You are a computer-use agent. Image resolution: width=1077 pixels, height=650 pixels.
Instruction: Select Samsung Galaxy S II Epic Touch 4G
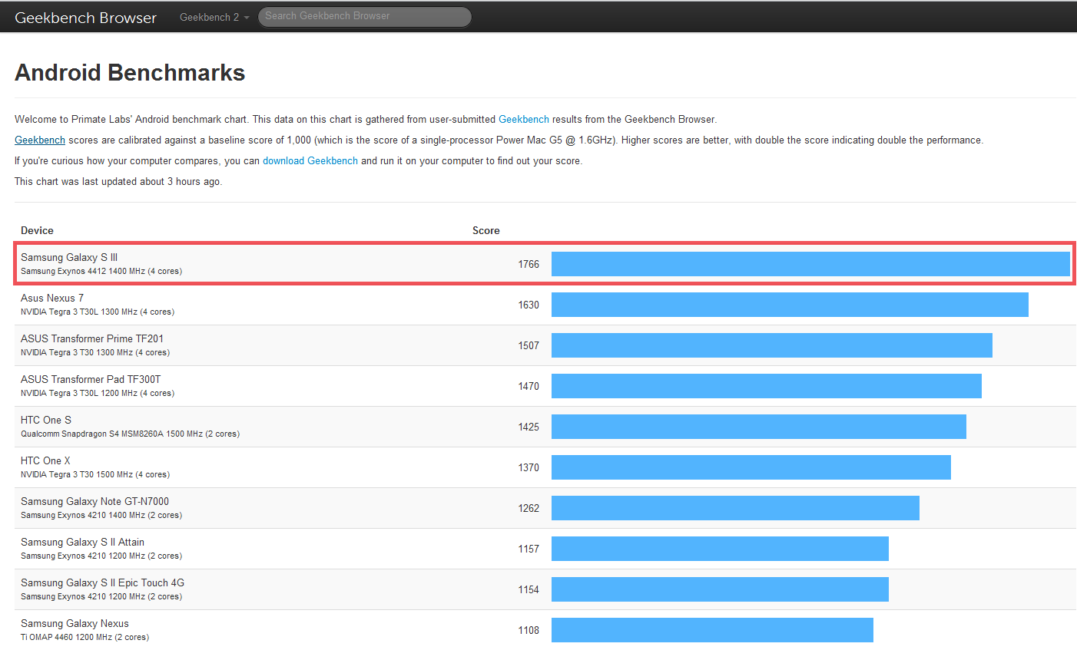102,582
